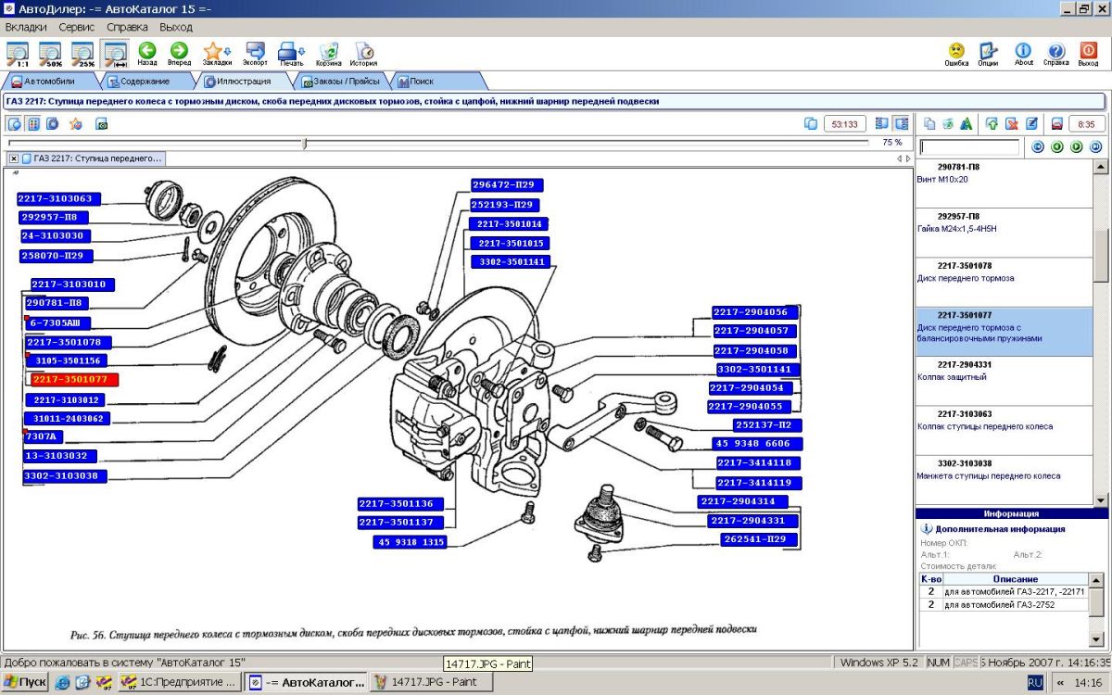Click the green letter A icon
Screen dimensions: 1112x695
coord(967,123)
